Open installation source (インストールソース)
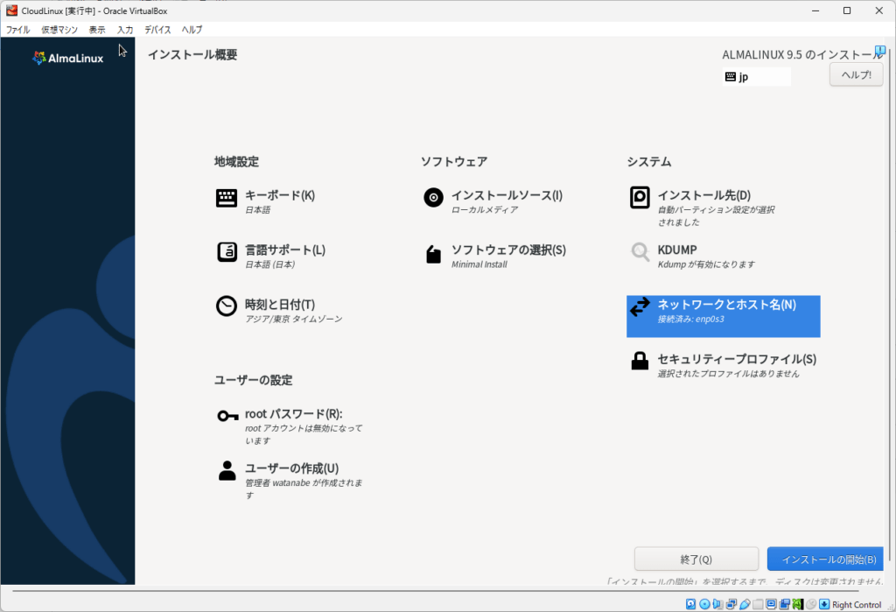Viewport: 896px width, 612px height. (496, 196)
